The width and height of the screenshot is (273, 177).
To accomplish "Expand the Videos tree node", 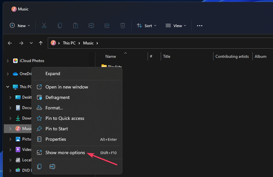I will coord(10,150).
